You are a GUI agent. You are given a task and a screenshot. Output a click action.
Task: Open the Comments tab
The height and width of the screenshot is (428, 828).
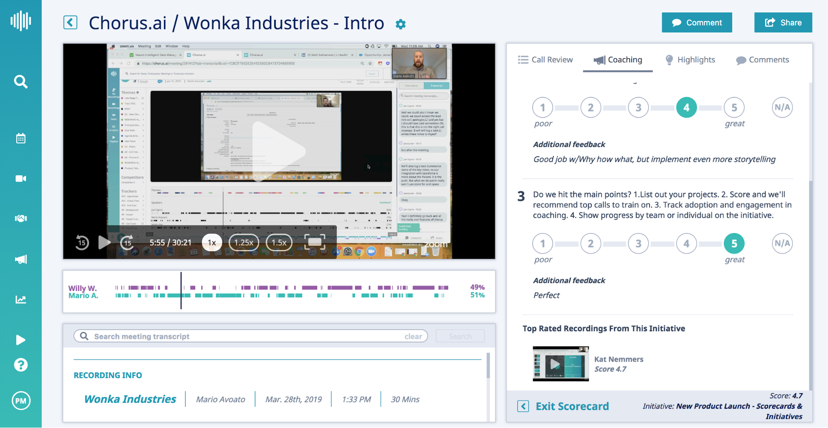(763, 60)
